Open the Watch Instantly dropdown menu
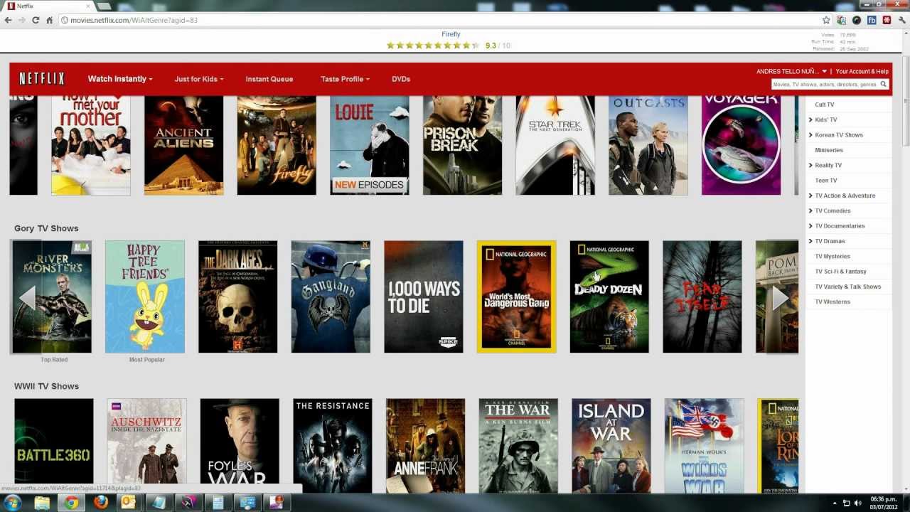The height and width of the screenshot is (512, 910). click(x=119, y=79)
